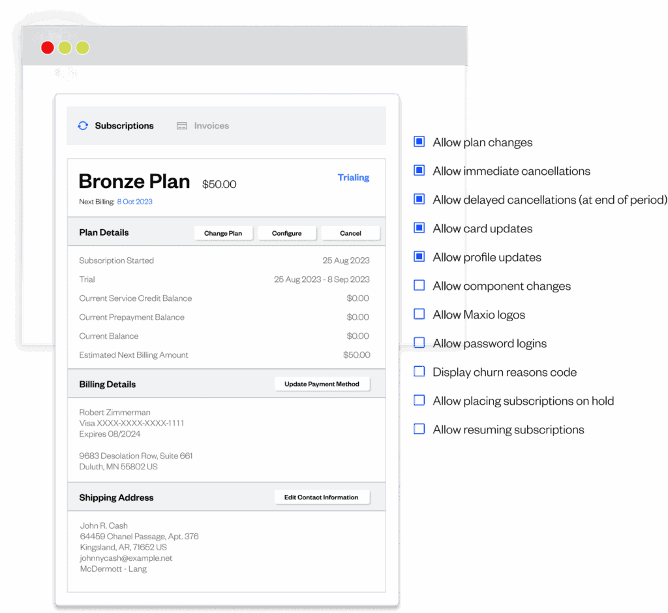Click the Change Plan button
668x613 pixels.
pyautogui.click(x=223, y=233)
